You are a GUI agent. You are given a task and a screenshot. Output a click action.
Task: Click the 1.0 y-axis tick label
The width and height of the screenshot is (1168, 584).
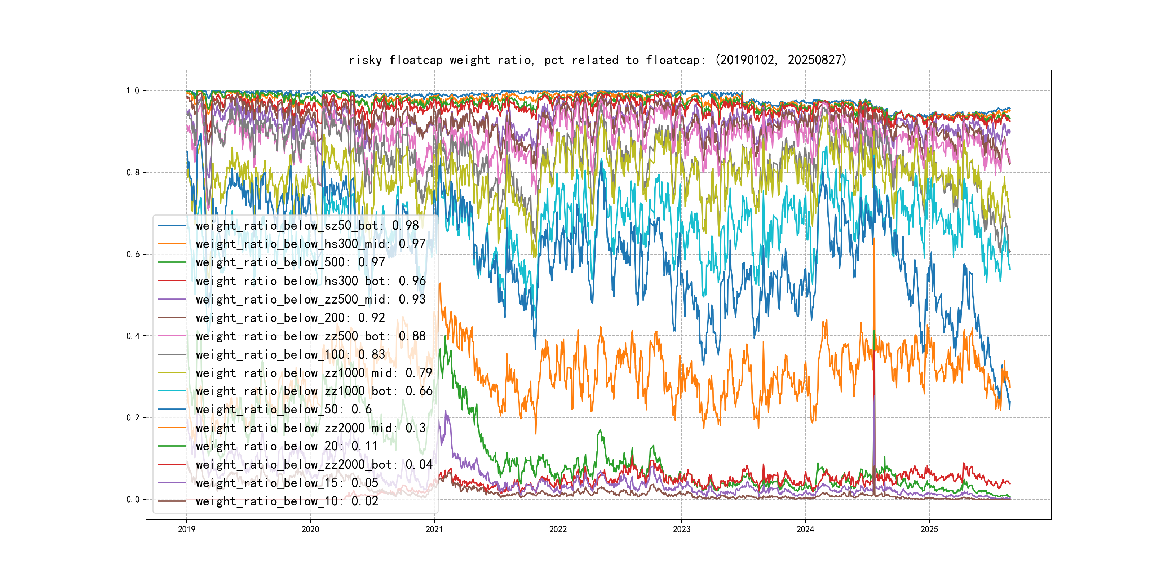132,91
